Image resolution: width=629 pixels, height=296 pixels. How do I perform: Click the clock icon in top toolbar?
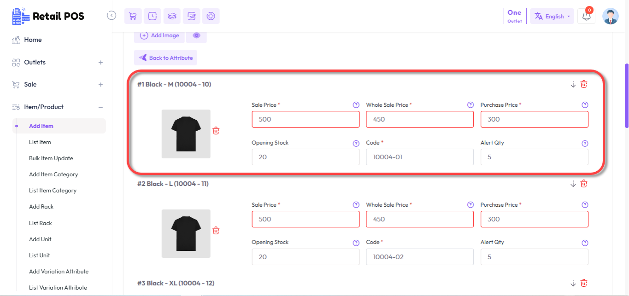153,16
